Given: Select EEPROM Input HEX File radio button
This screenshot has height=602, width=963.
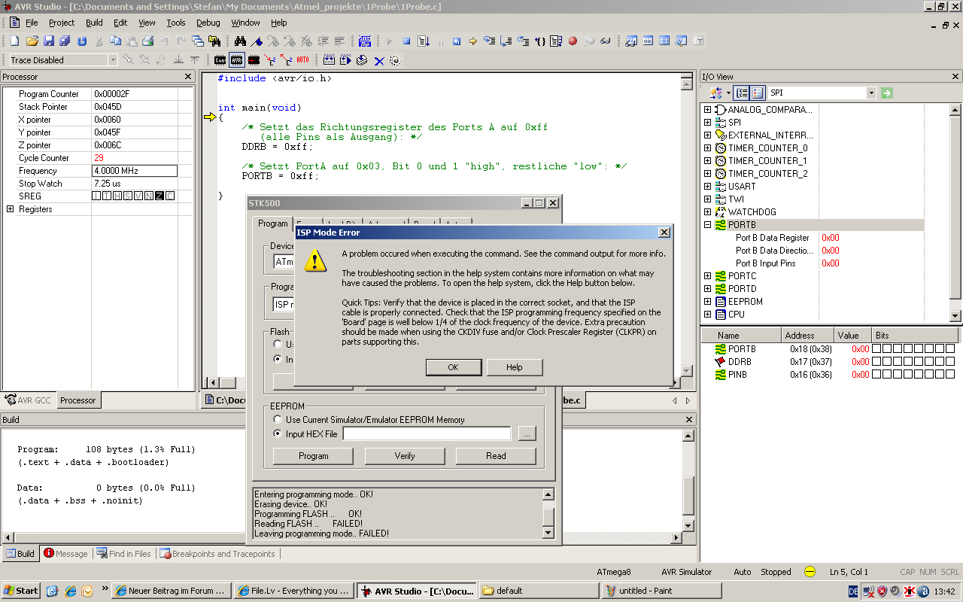Looking at the screenshot, I should point(278,433).
